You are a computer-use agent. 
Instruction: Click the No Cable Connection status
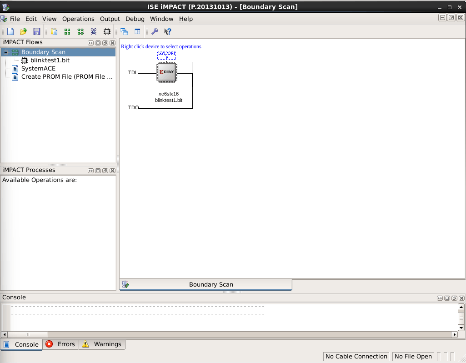pos(356,356)
